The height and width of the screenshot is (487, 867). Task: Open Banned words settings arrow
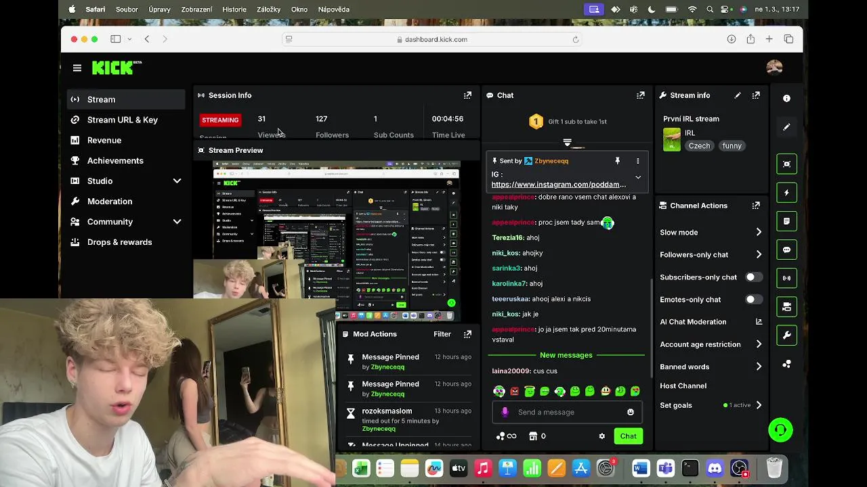759,367
